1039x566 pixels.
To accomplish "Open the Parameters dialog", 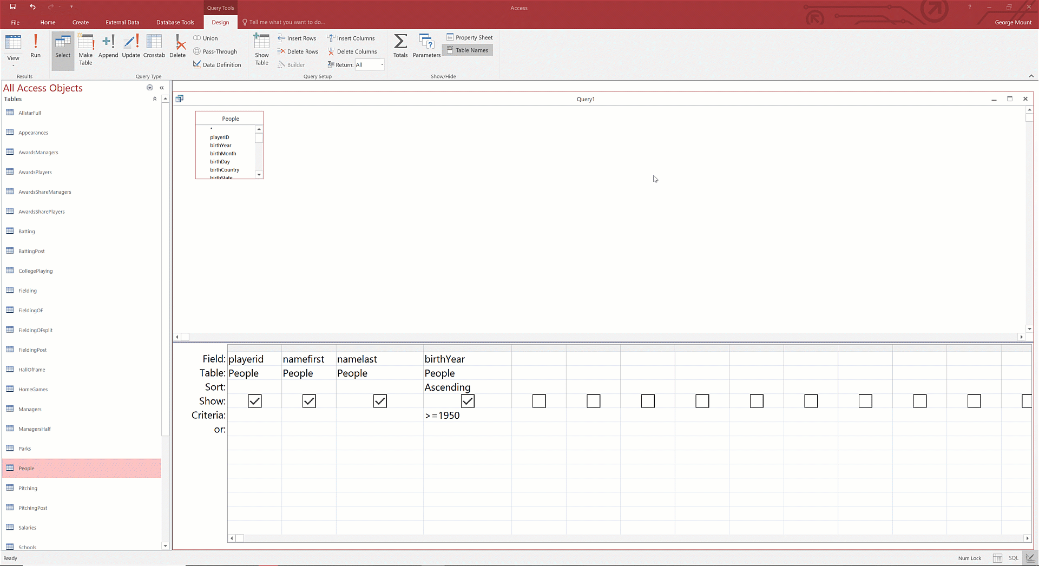I will (x=426, y=47).
